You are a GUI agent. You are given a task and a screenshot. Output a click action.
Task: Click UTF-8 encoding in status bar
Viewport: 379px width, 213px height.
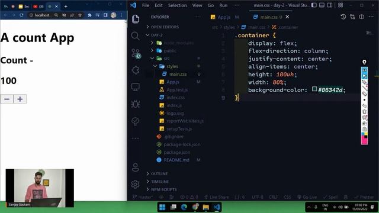pyautogui.click(x=258, y=197)
